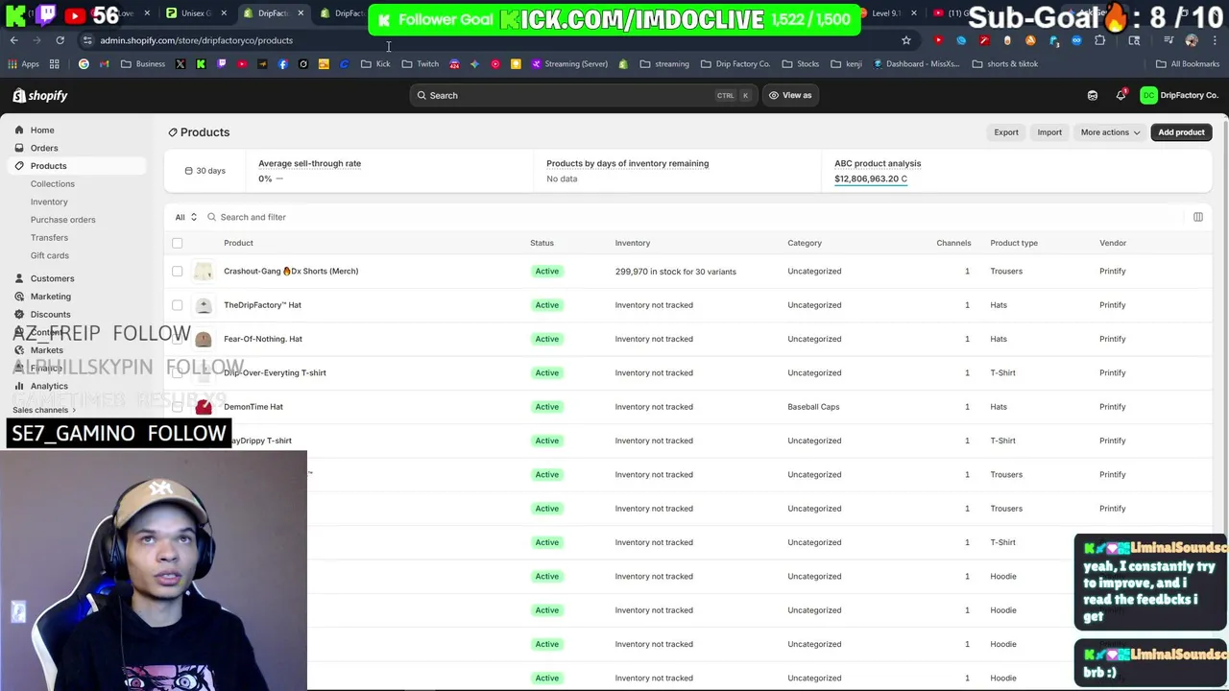Check the Fear-Of-Nothing Hat row checkbox

point(177,339)
